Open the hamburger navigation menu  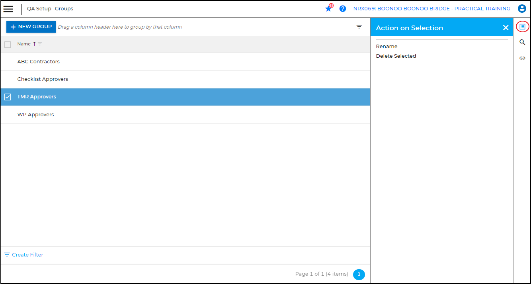click(8, 9)
